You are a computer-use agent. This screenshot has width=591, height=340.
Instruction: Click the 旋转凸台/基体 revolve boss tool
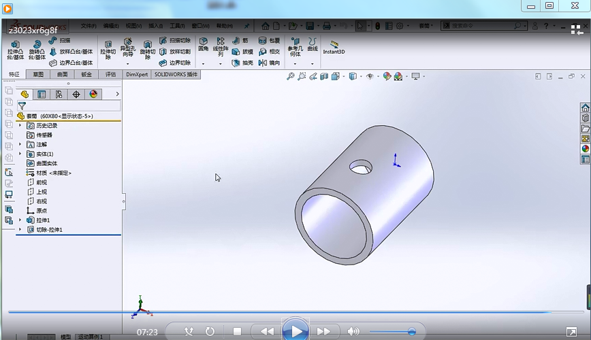tap(37, 49)
